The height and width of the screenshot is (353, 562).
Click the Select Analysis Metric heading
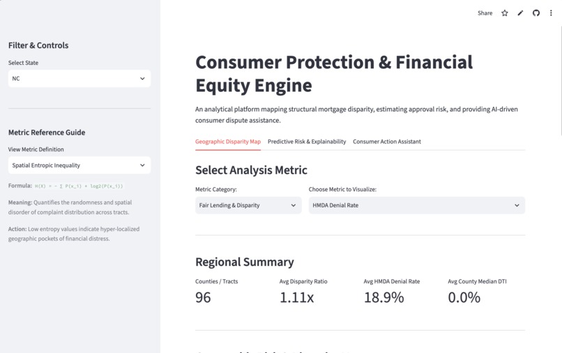tap(251, 170)
